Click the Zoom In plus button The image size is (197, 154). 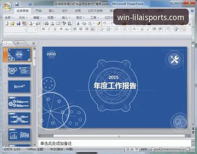(x=182, y=149)
